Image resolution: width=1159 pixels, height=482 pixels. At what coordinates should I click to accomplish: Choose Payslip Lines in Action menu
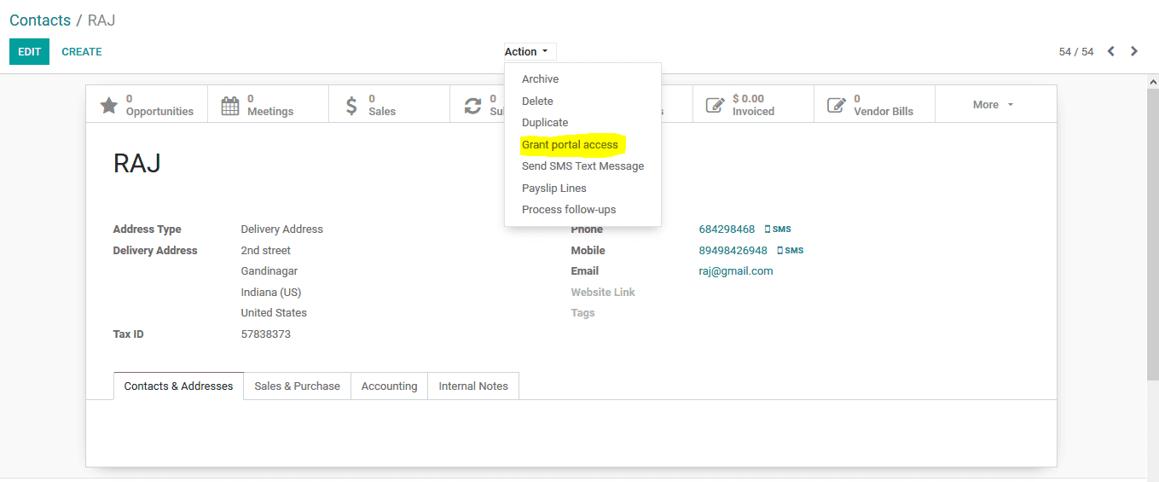(x=554, y=189)
